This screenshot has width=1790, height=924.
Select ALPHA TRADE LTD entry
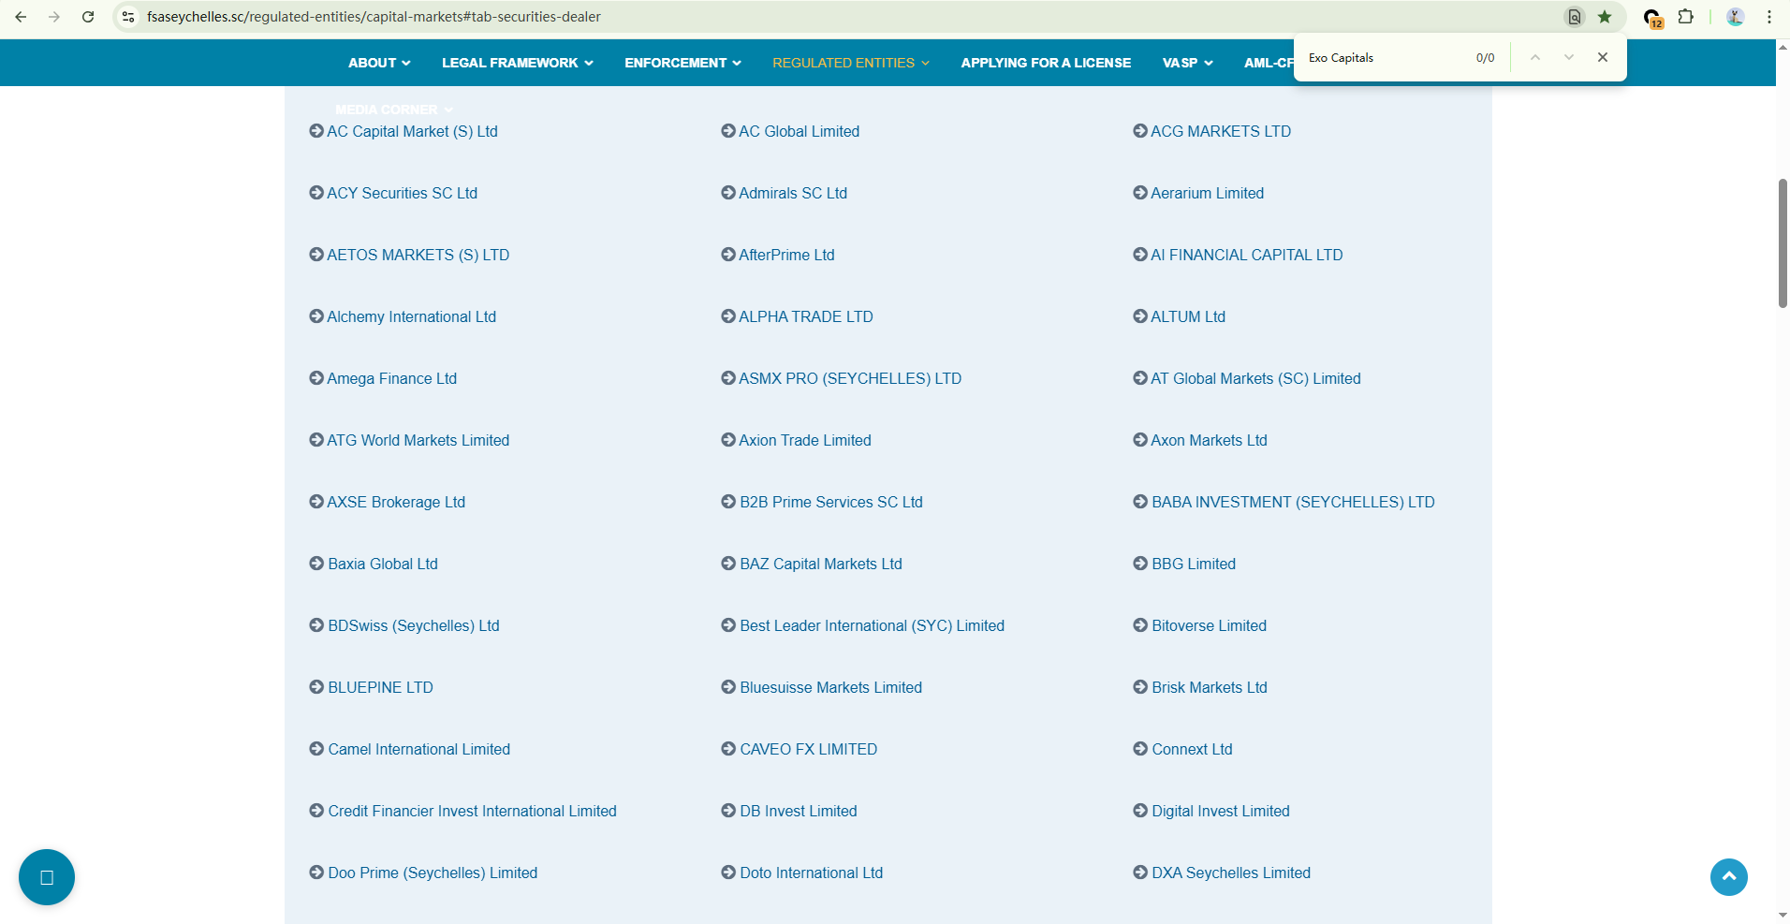tap(806, 316)
